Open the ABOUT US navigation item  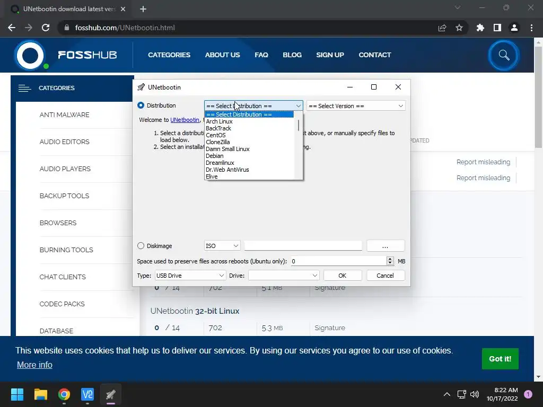[x=222, y=55]
